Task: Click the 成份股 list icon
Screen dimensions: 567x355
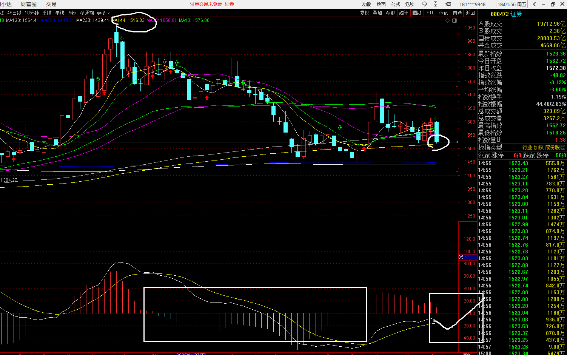Action: pyautogui.click(x=563, y=147)
